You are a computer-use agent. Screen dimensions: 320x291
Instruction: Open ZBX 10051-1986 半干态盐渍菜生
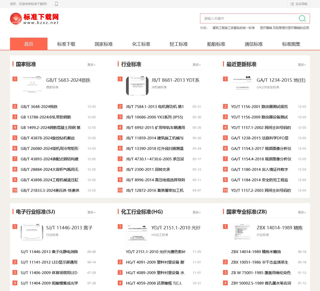(x=260, y=262)
